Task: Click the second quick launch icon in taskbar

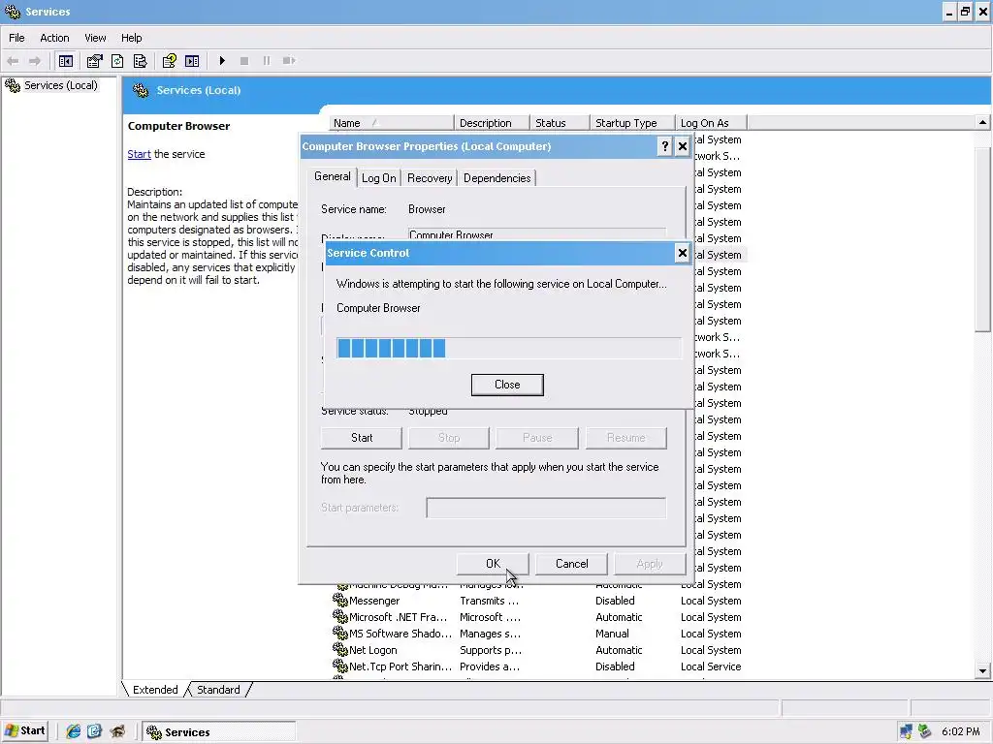Action: (95, 731)
